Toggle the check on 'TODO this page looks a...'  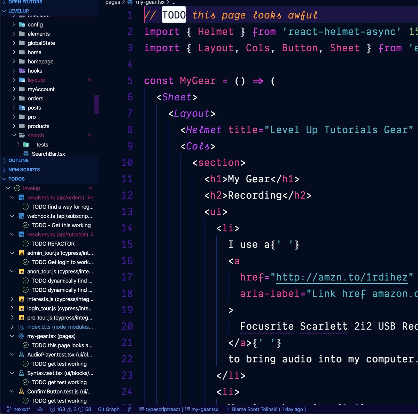point(25,345)
